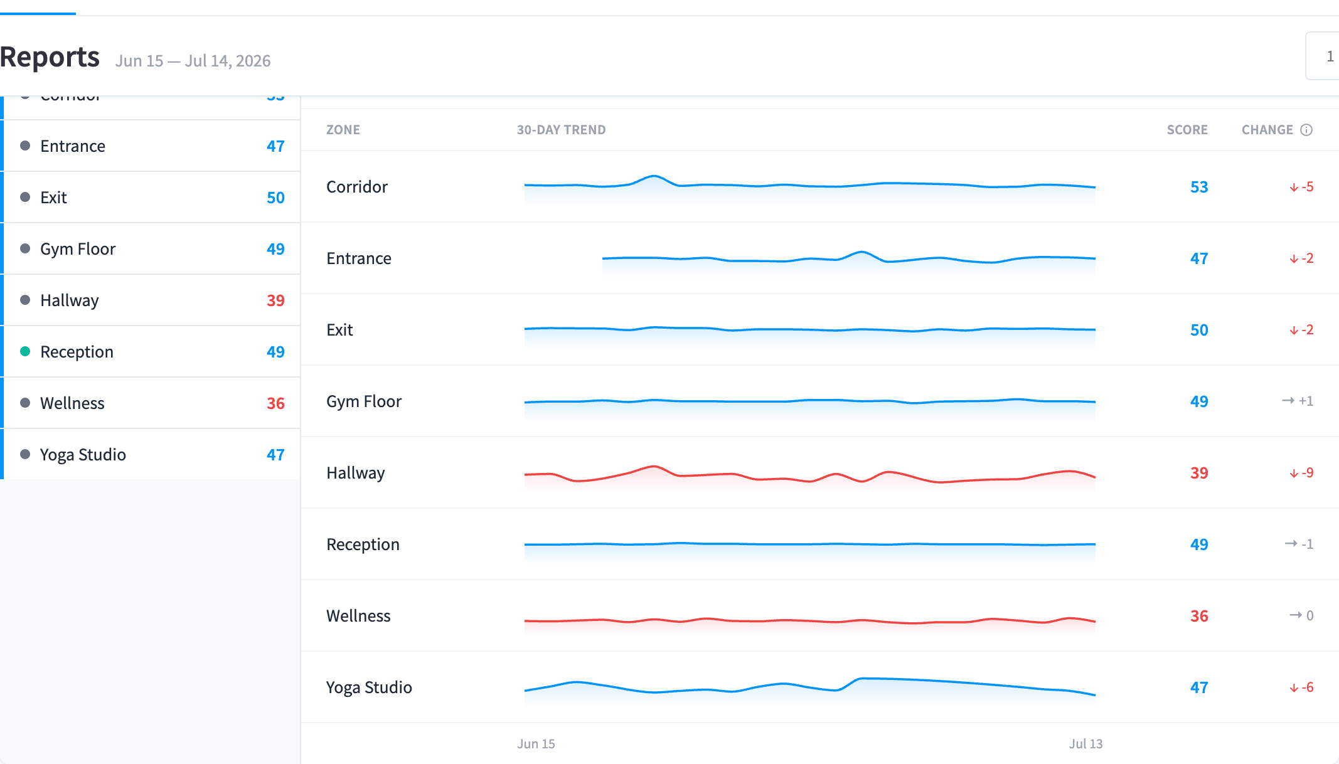This screenshot has width=1339, height=764.
Task: Select Exit in the sidebar zone list
Action: coord(151,198)
